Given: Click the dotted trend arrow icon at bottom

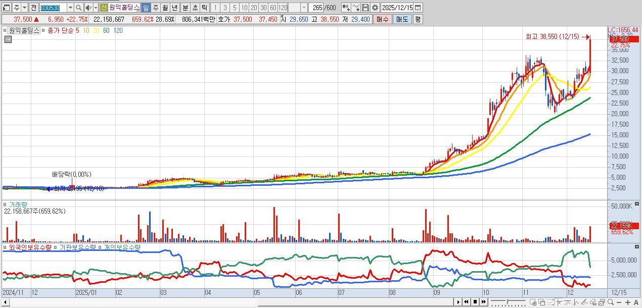Looking at the screenshot, I should tap(551, 302).
